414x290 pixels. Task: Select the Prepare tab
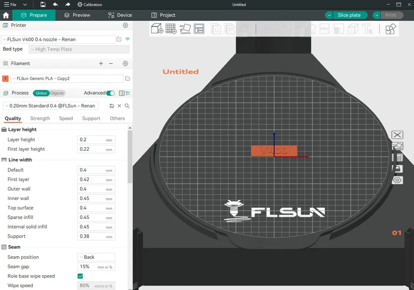click(x=34, y=15)
